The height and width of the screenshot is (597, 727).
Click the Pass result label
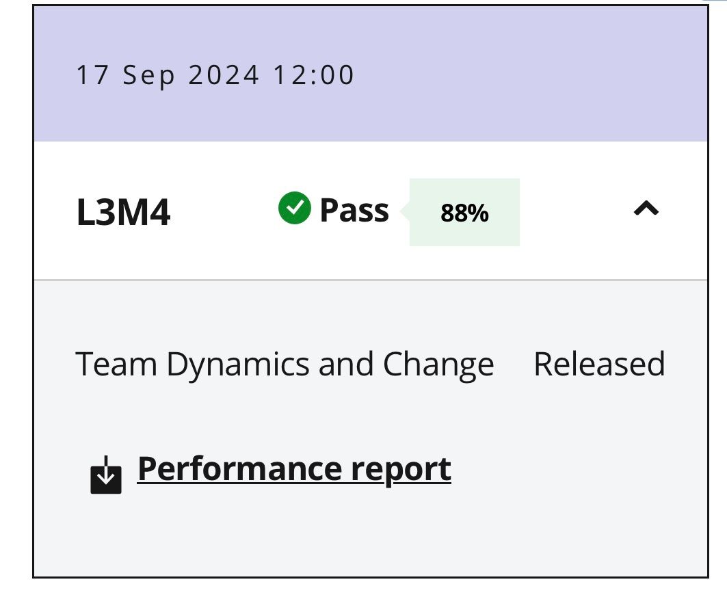coord(354,210)
